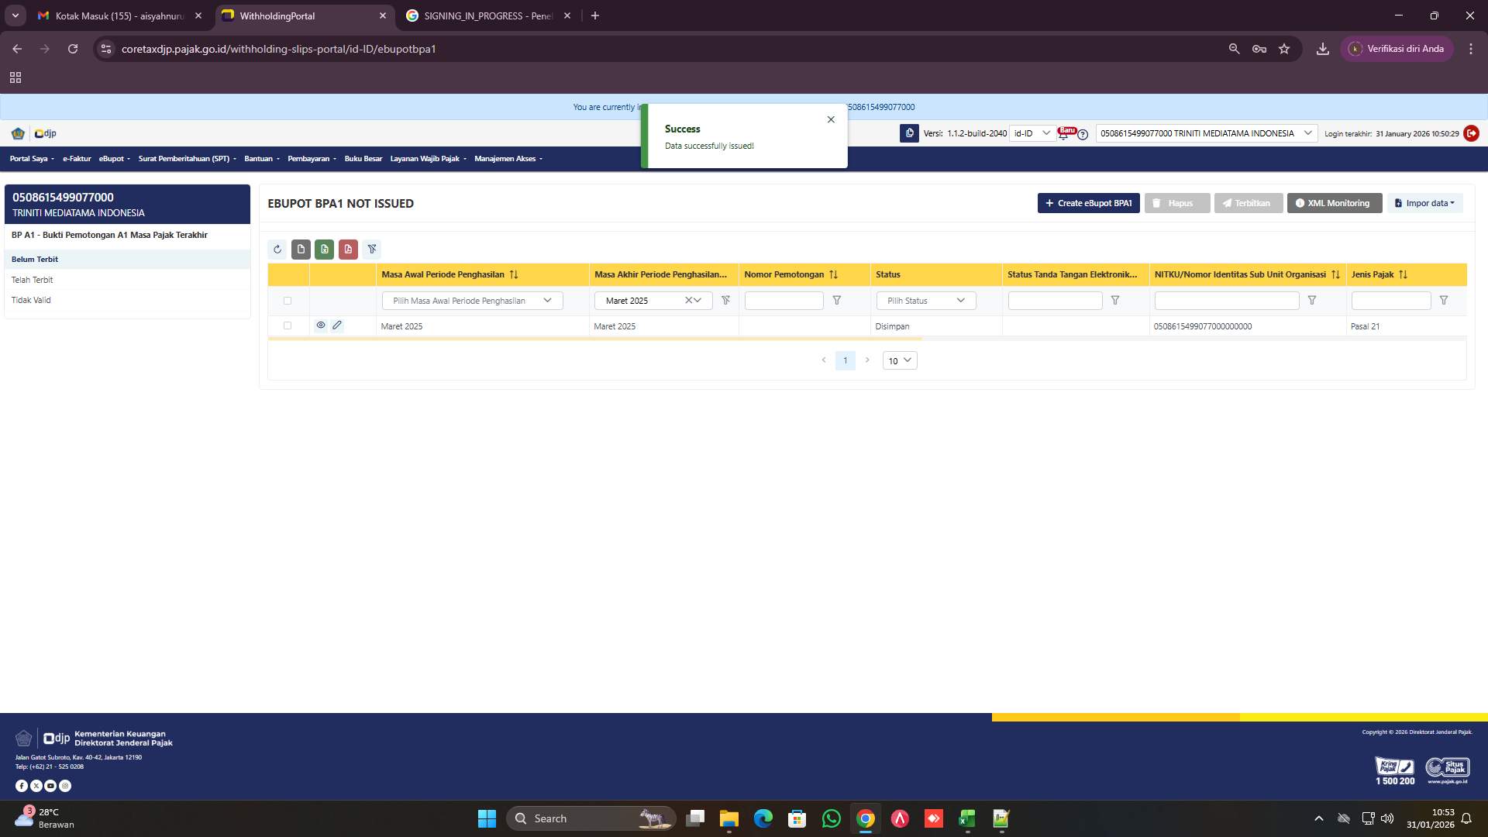Screen dimensions: 1488x837
Task: View the Disimpan record using eye icon
Action: [321, 325]
